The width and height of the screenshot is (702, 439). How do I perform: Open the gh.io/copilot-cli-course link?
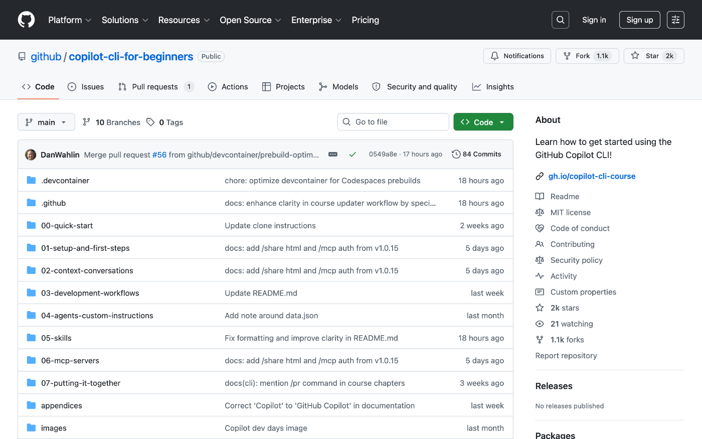(x=592, y=176)
